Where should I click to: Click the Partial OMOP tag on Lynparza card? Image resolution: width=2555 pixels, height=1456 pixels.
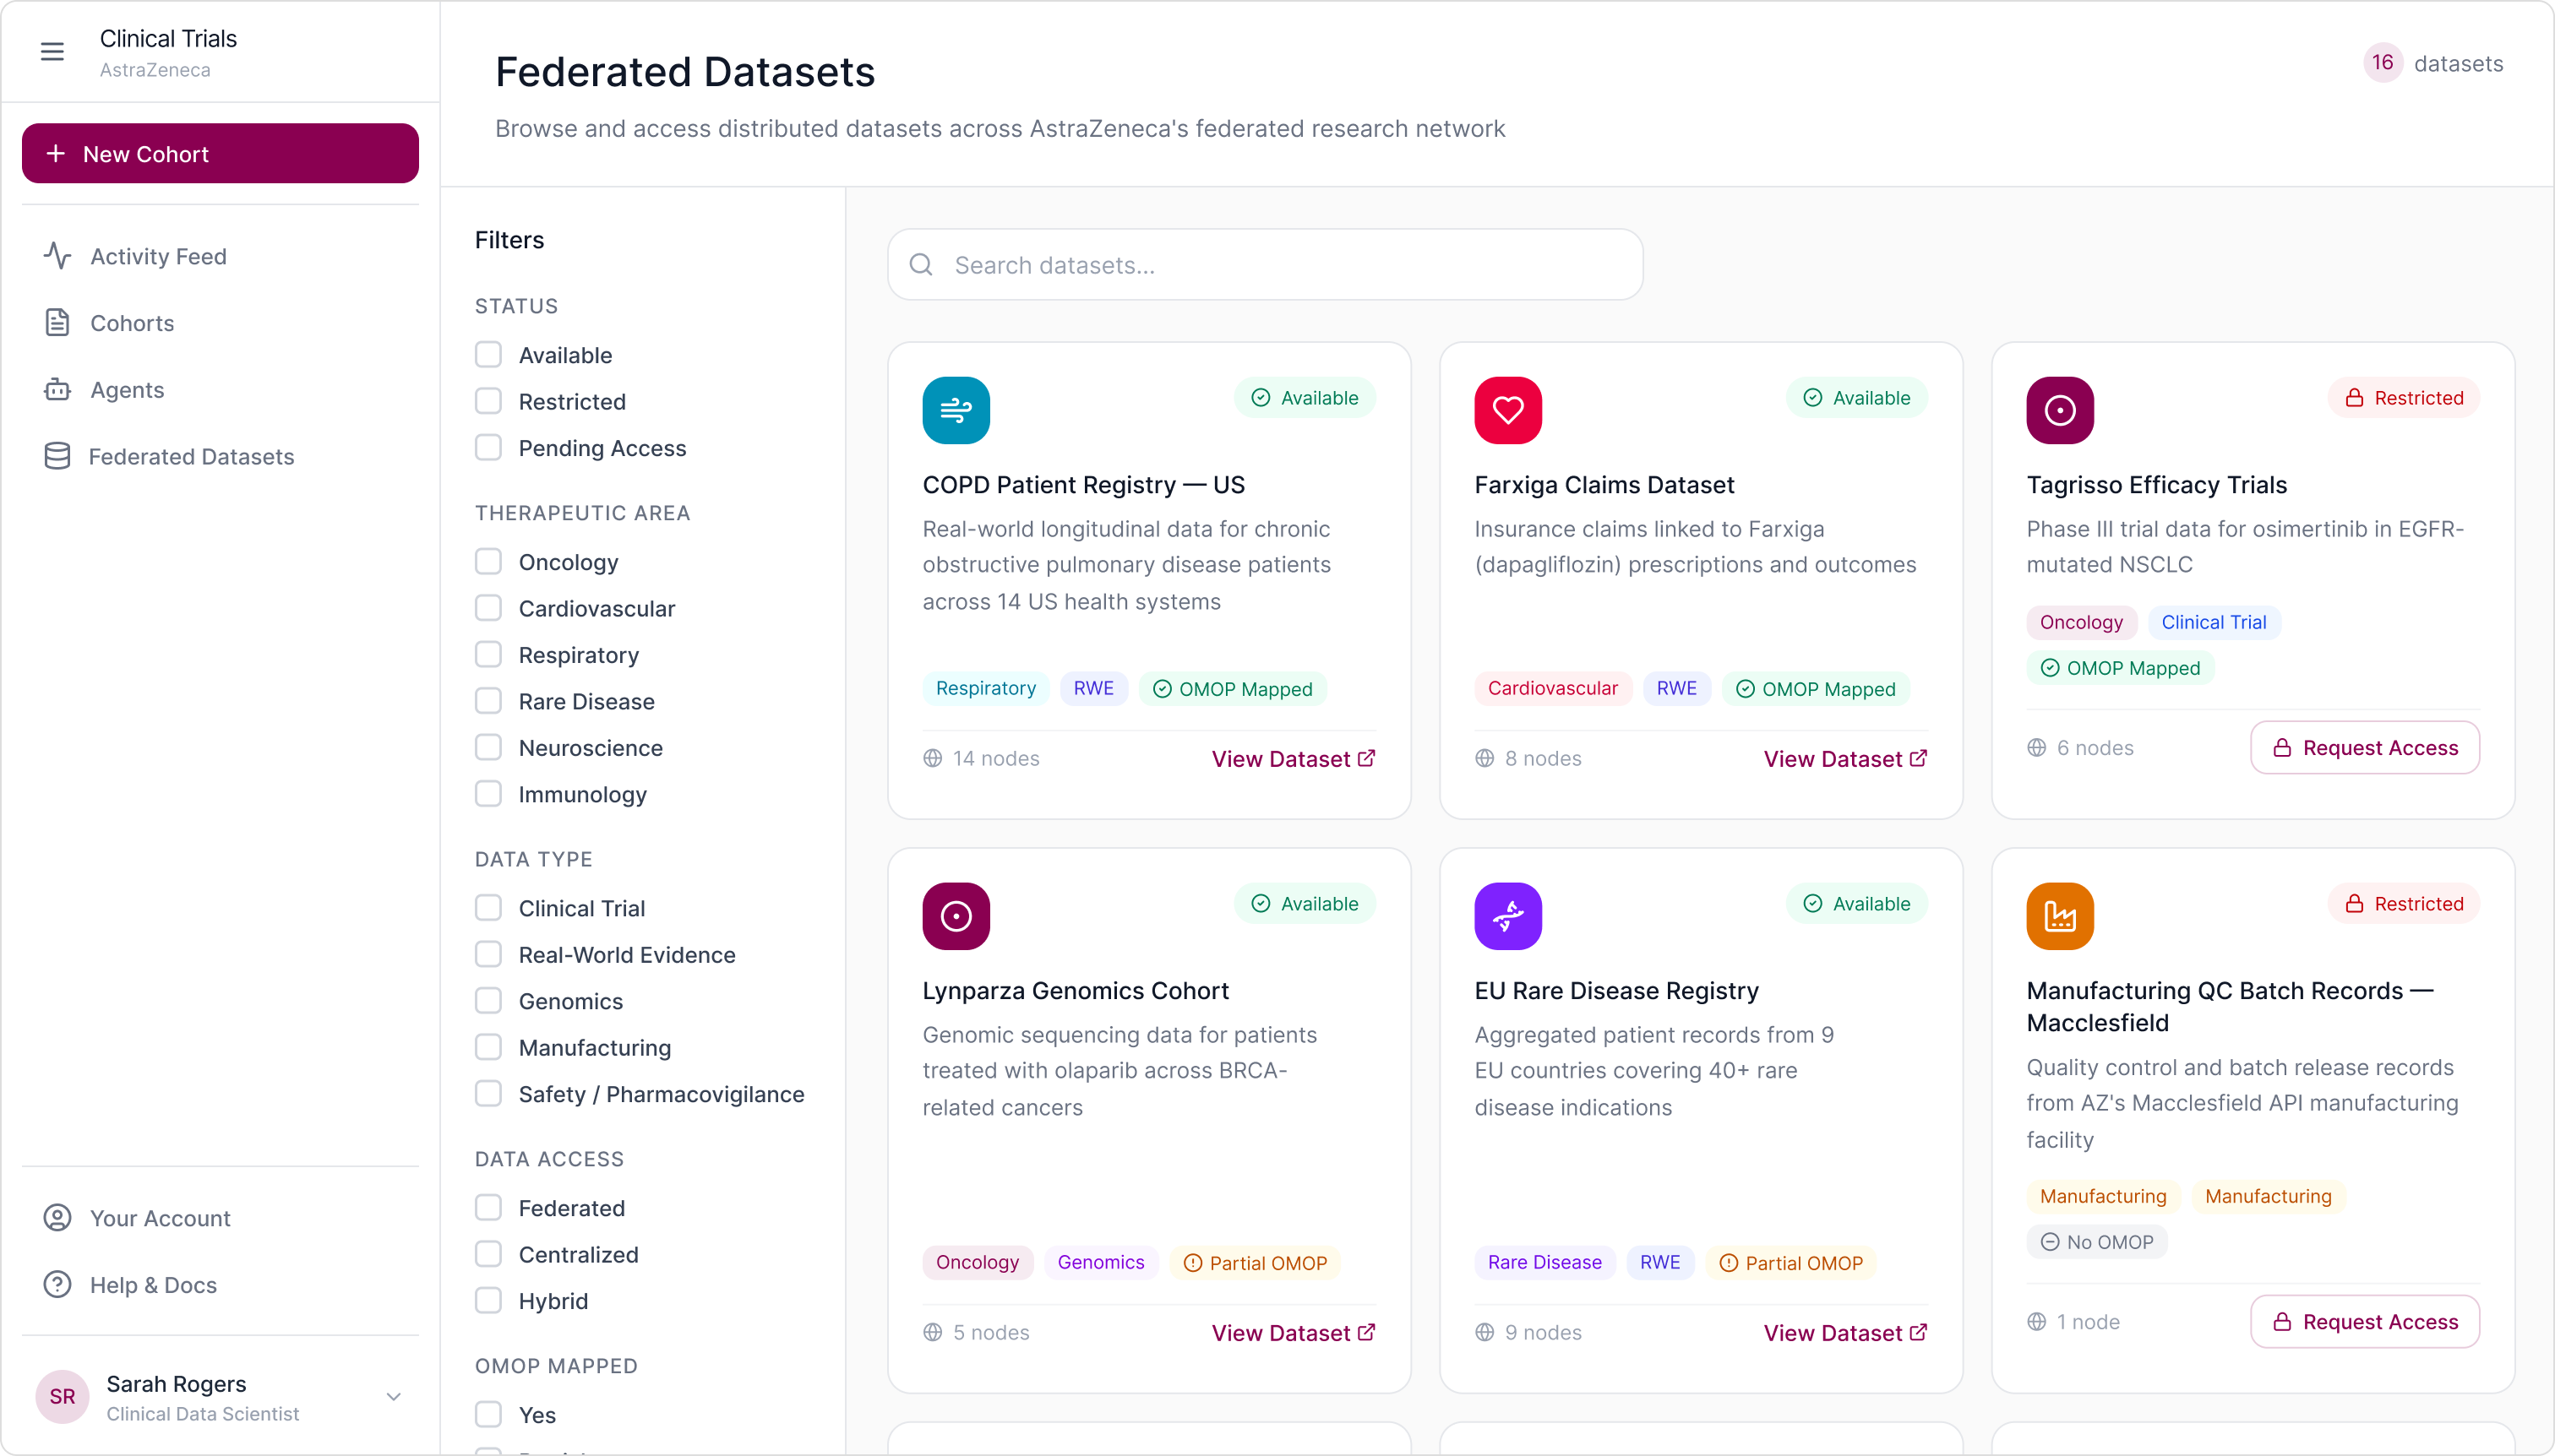[x=1256, y=1263]
